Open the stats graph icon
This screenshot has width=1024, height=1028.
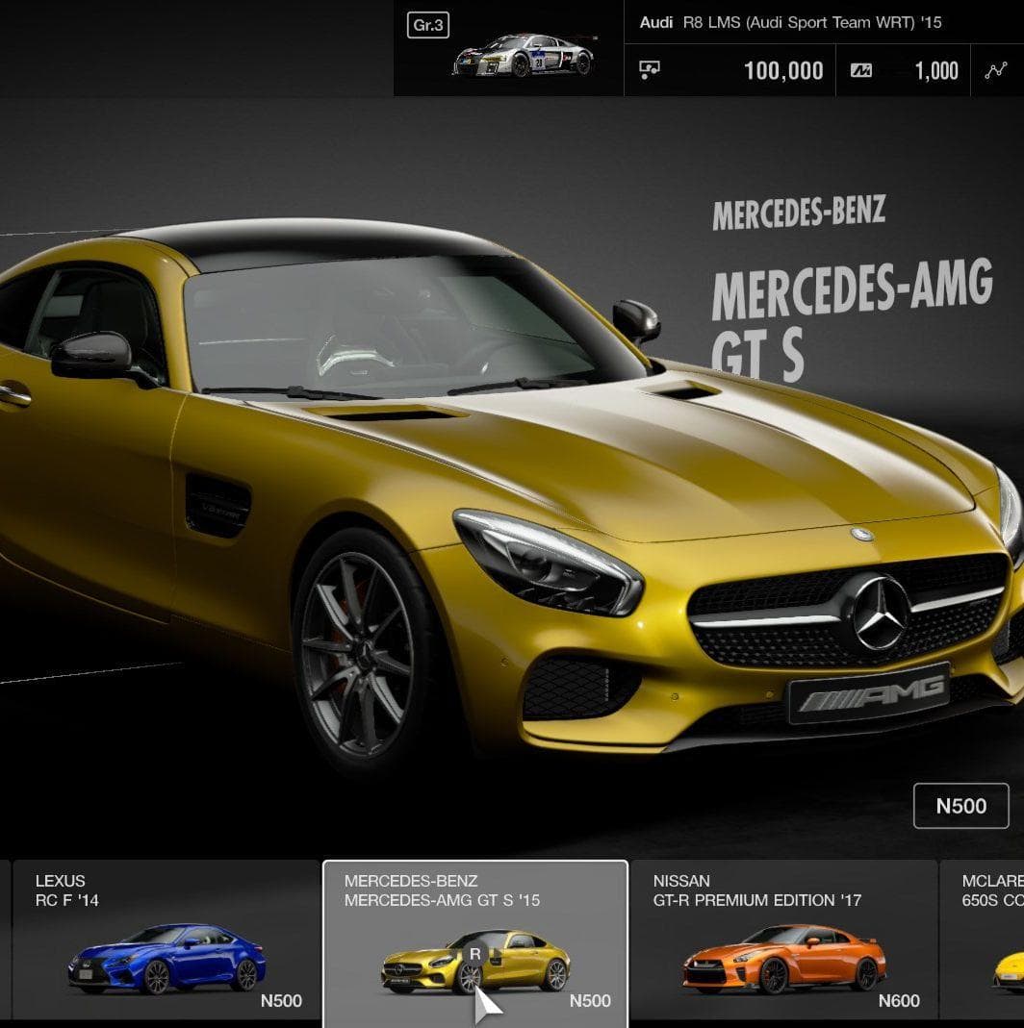pos(996,70)
